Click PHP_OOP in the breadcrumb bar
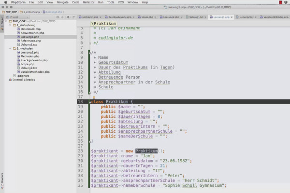This screenshot has width=290, height=193. (x=10, y=12)
